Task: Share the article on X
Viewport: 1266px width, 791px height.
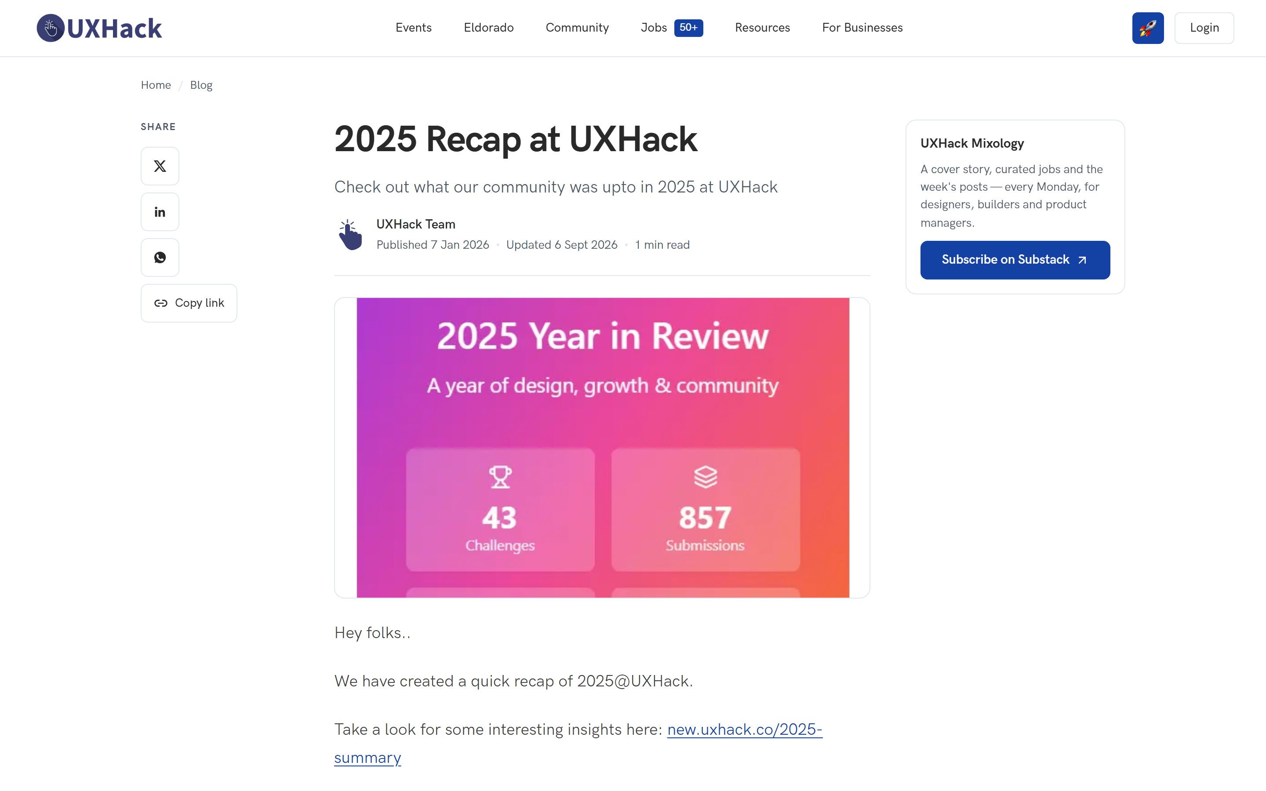Action: [160, 167]
